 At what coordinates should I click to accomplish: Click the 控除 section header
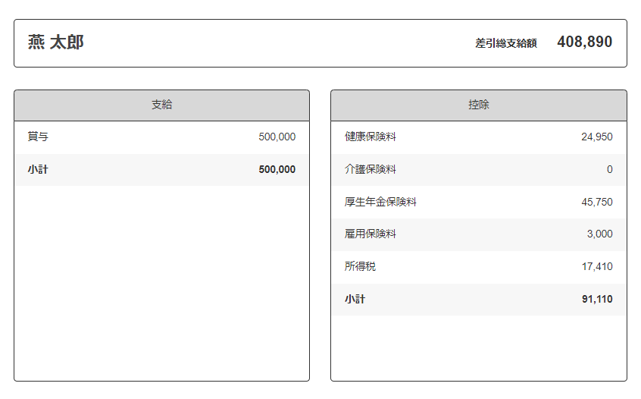[x=479, y=105]
